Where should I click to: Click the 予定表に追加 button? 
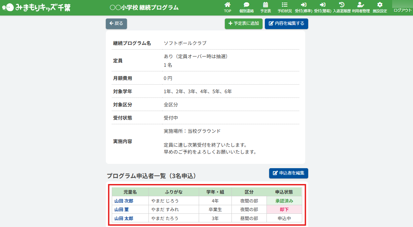[244, 23]
